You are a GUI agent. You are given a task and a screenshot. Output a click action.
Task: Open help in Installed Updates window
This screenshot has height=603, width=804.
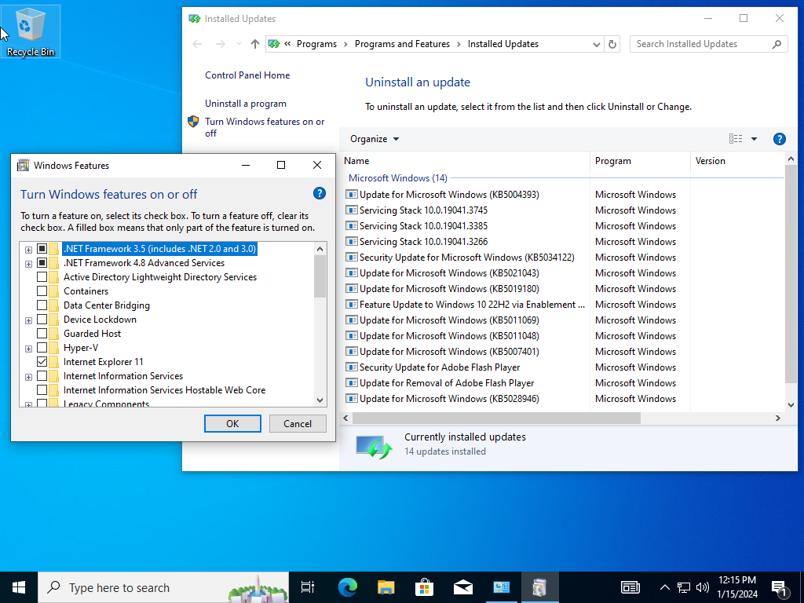779,139
